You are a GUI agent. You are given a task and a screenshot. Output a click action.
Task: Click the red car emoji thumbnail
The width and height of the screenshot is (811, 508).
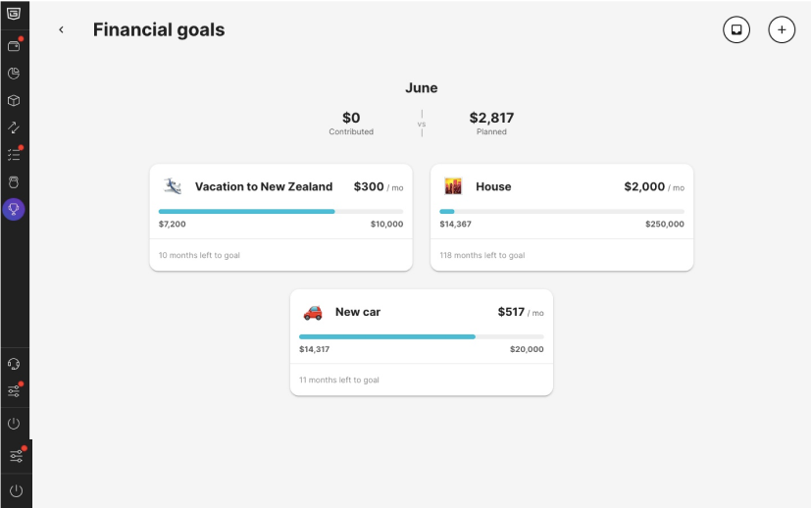point(313,312)
